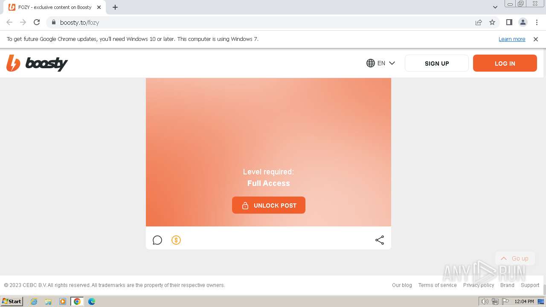546x307 pixels.
Task: Share the post with the share icon
Action: pyautogui.click(x=380, y=240)
